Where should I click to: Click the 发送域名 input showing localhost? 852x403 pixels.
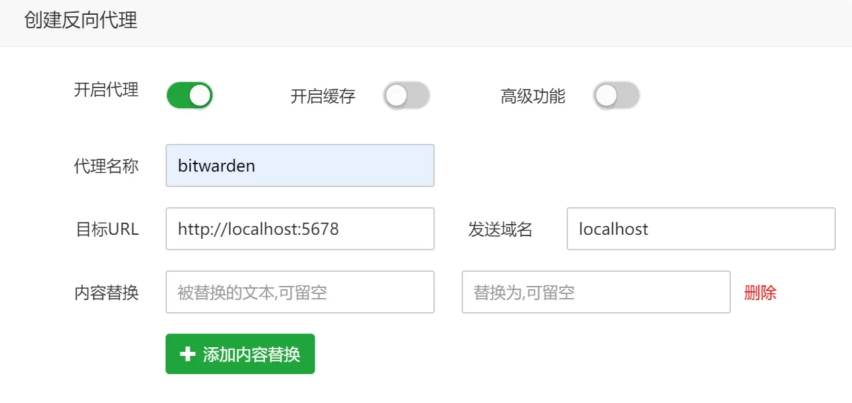pyautogui.click(x=701, y=229)
